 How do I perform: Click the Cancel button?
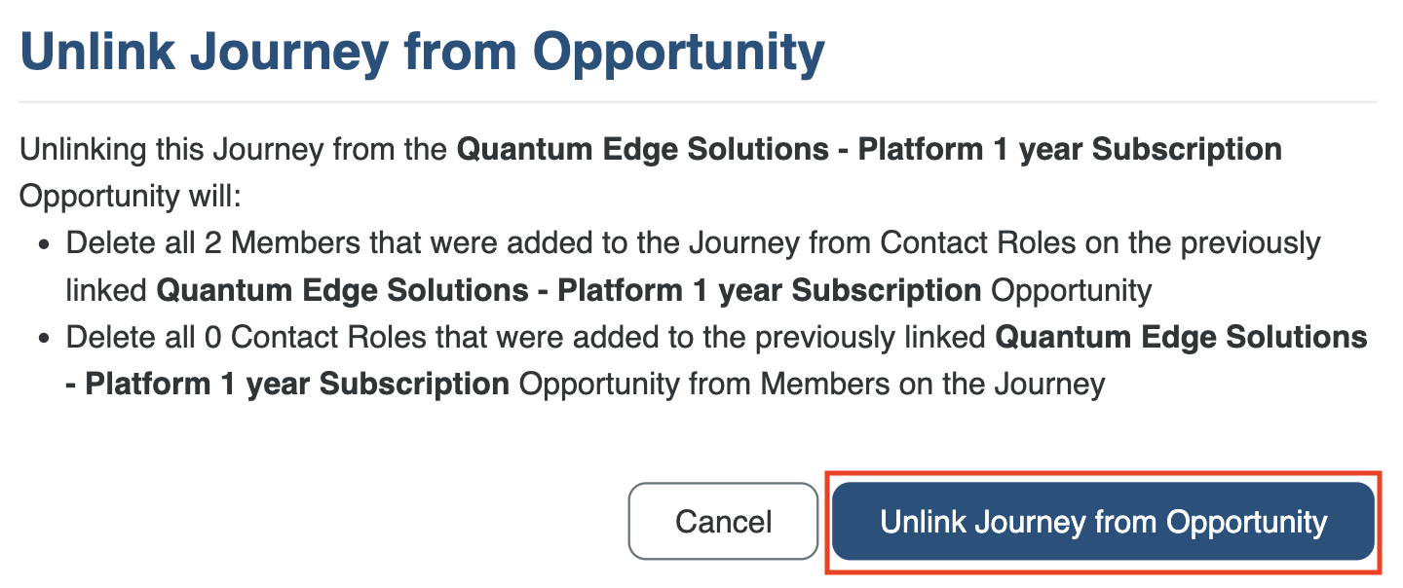coord(723,522)
